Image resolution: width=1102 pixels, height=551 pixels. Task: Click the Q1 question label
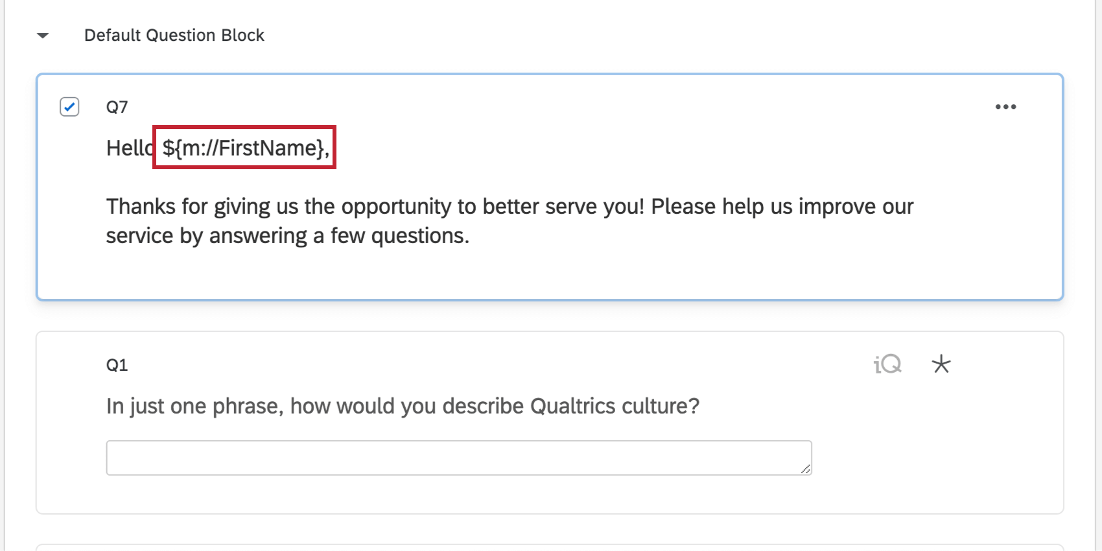pyautogui.click(x=117, y=364)
